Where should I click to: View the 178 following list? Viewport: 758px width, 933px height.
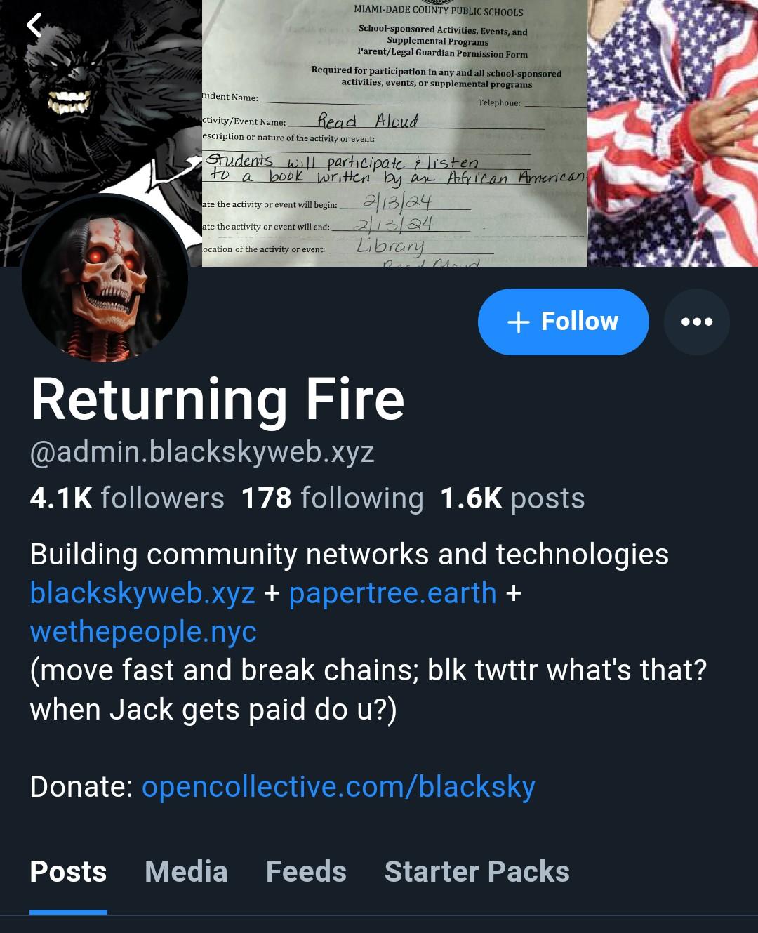(x=332, y=498)
